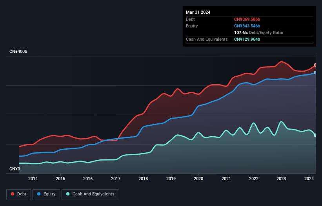Select the 2023 x-axis label
Image resolution: width=322 pixels, height=206 pixels.
(281, 179)
